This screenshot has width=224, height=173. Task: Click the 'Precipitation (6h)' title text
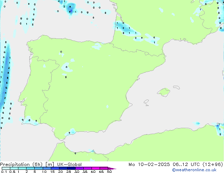pos(21,165)
